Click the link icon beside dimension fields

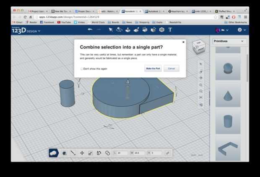pyautogui.click(x=167, y=153)
